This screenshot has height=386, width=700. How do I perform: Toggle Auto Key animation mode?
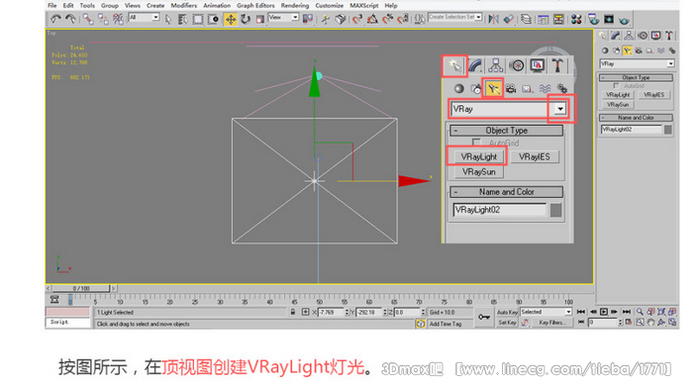pos(507,312)
